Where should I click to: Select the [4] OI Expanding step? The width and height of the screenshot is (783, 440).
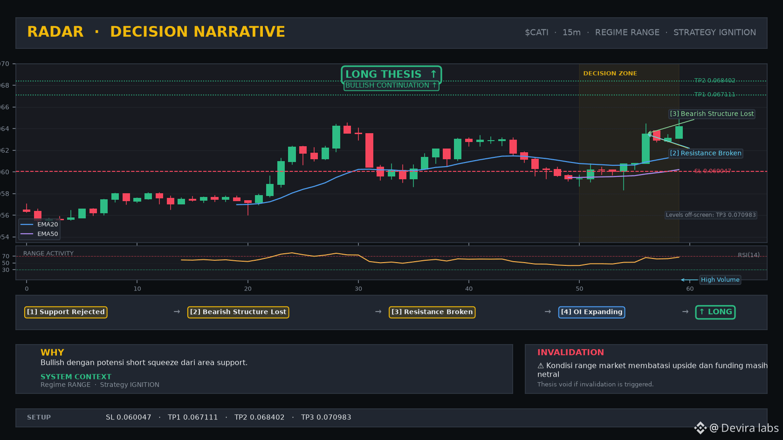591,312
